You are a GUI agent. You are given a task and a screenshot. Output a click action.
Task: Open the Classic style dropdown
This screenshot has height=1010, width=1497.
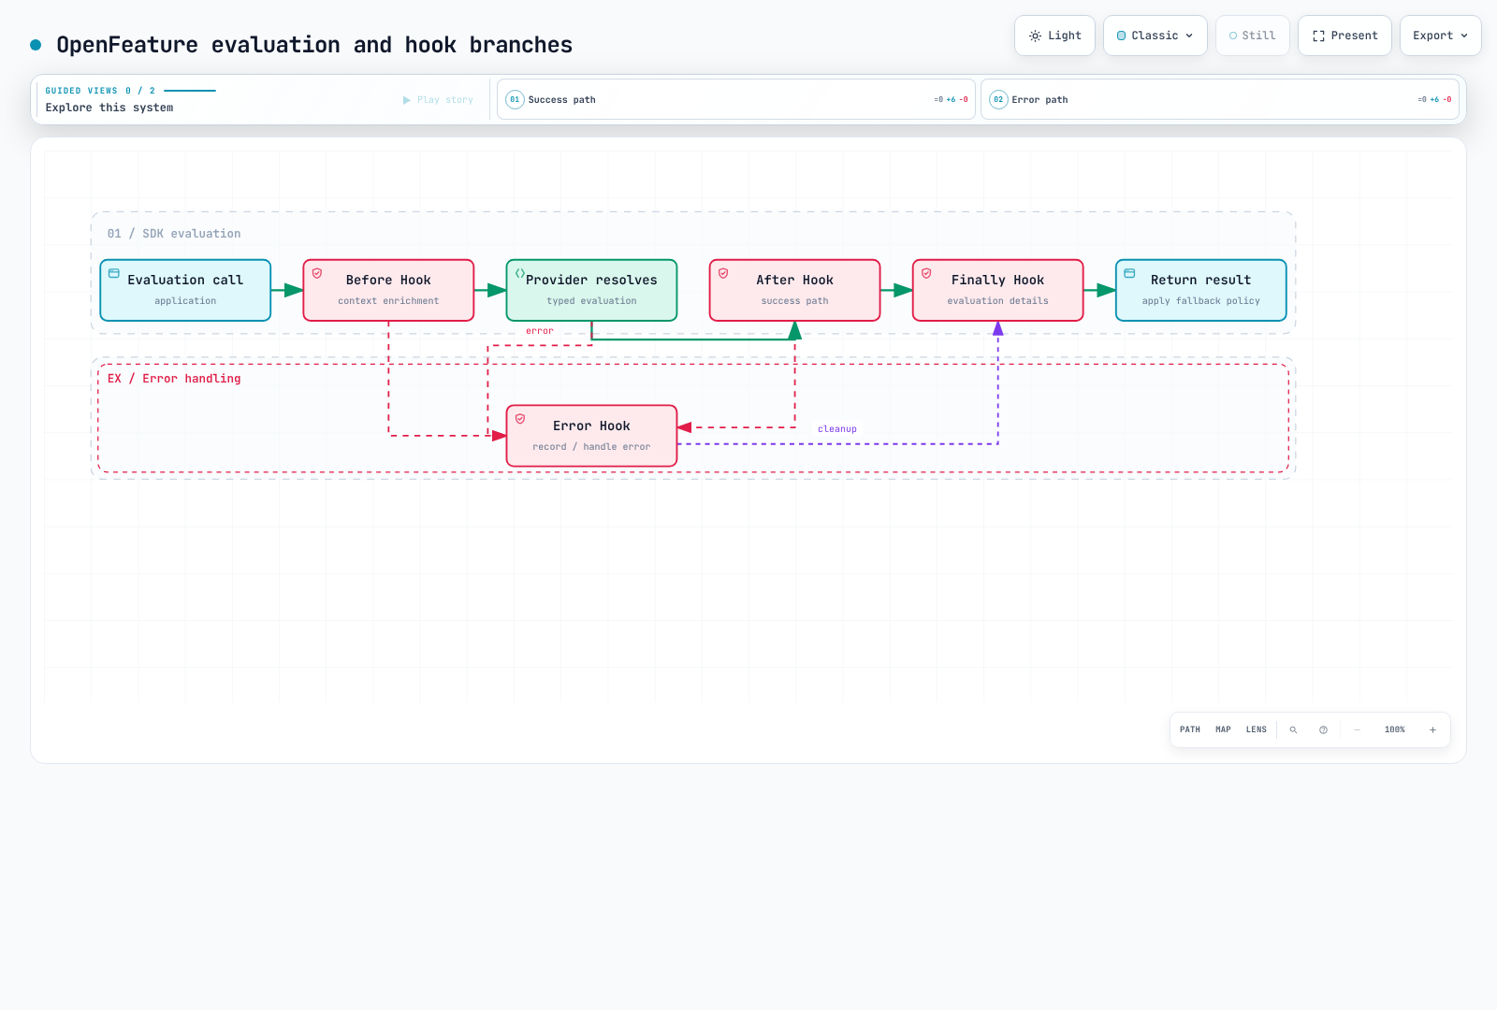click(1155, 36)
